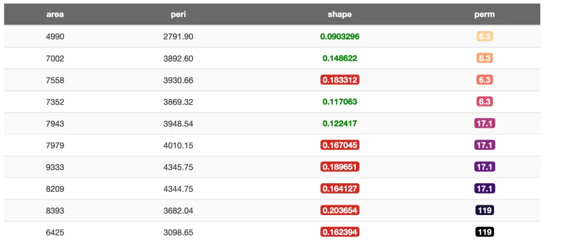Image resolution: width=568 pixels, height=246 pixels.
Task: Click peri value 4344.75
Action: click(x=178, y=189)
